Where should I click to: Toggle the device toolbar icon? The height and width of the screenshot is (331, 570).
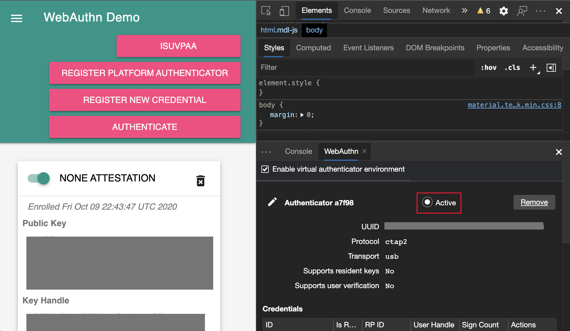click(x=284, y=10)
